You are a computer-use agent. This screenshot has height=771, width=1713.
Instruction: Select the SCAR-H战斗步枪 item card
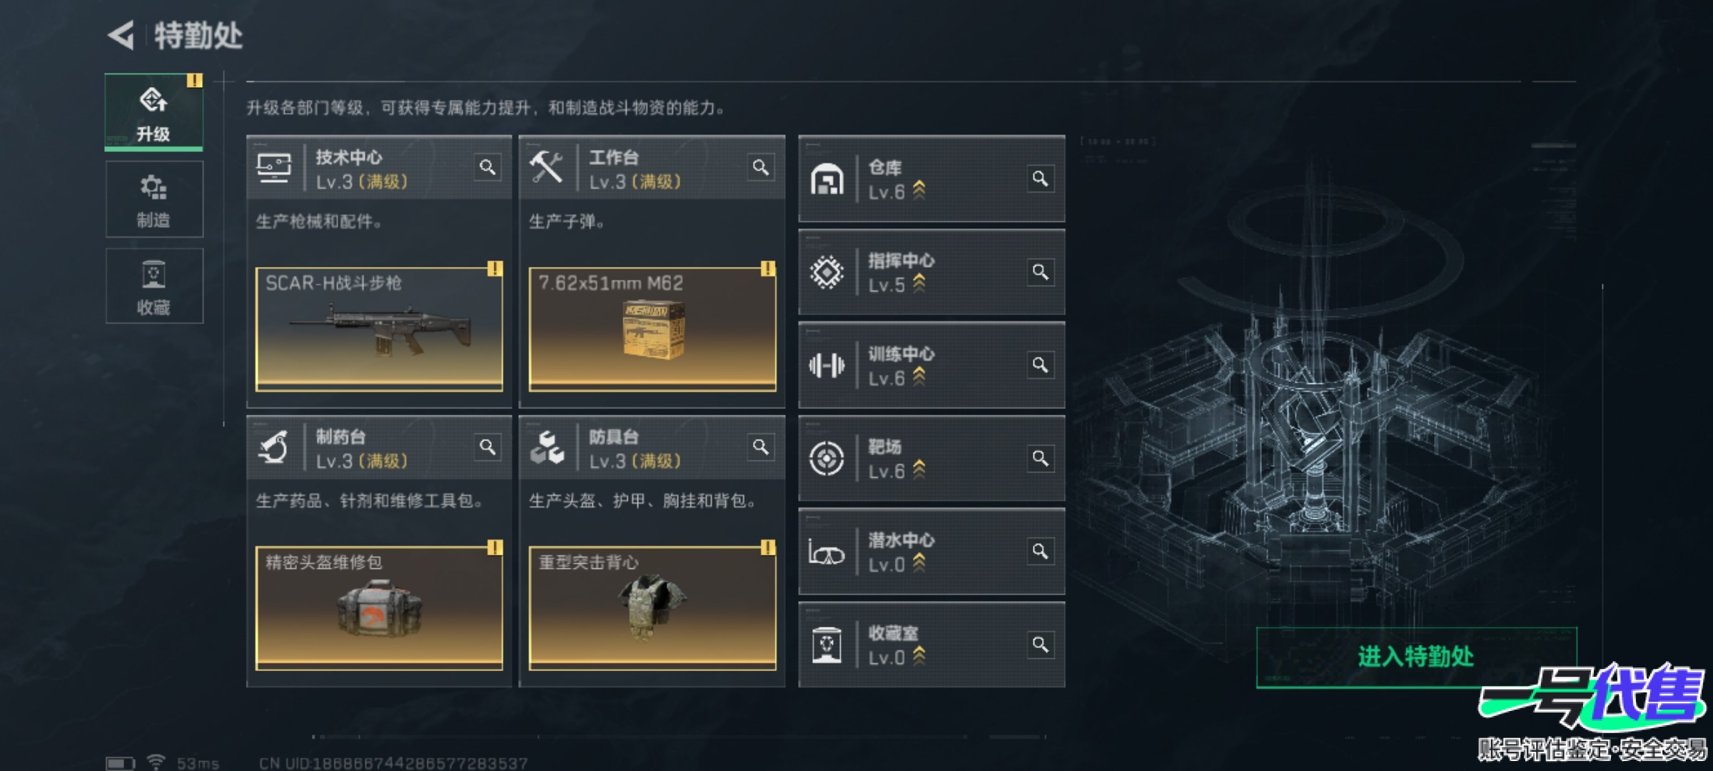379,329
